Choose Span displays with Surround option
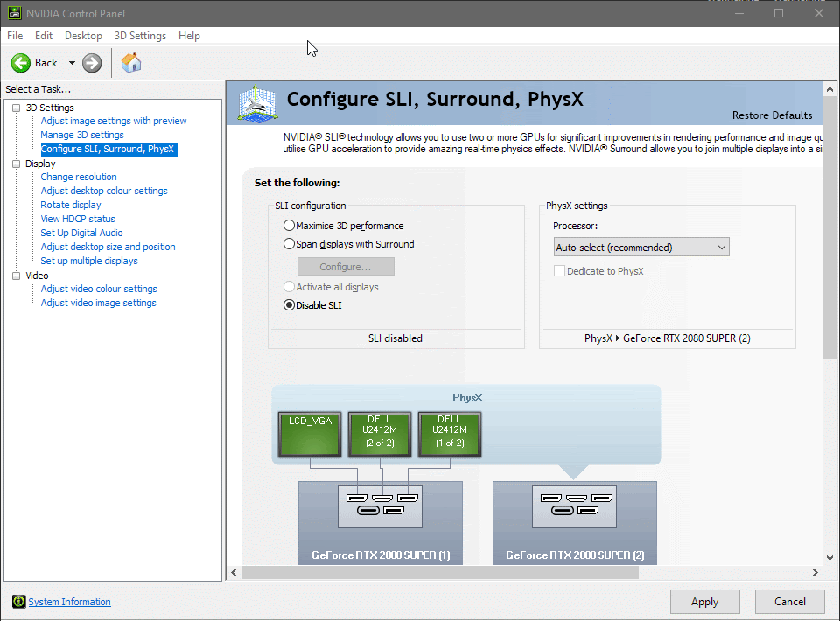840x621 pixels. pos(289,244)
